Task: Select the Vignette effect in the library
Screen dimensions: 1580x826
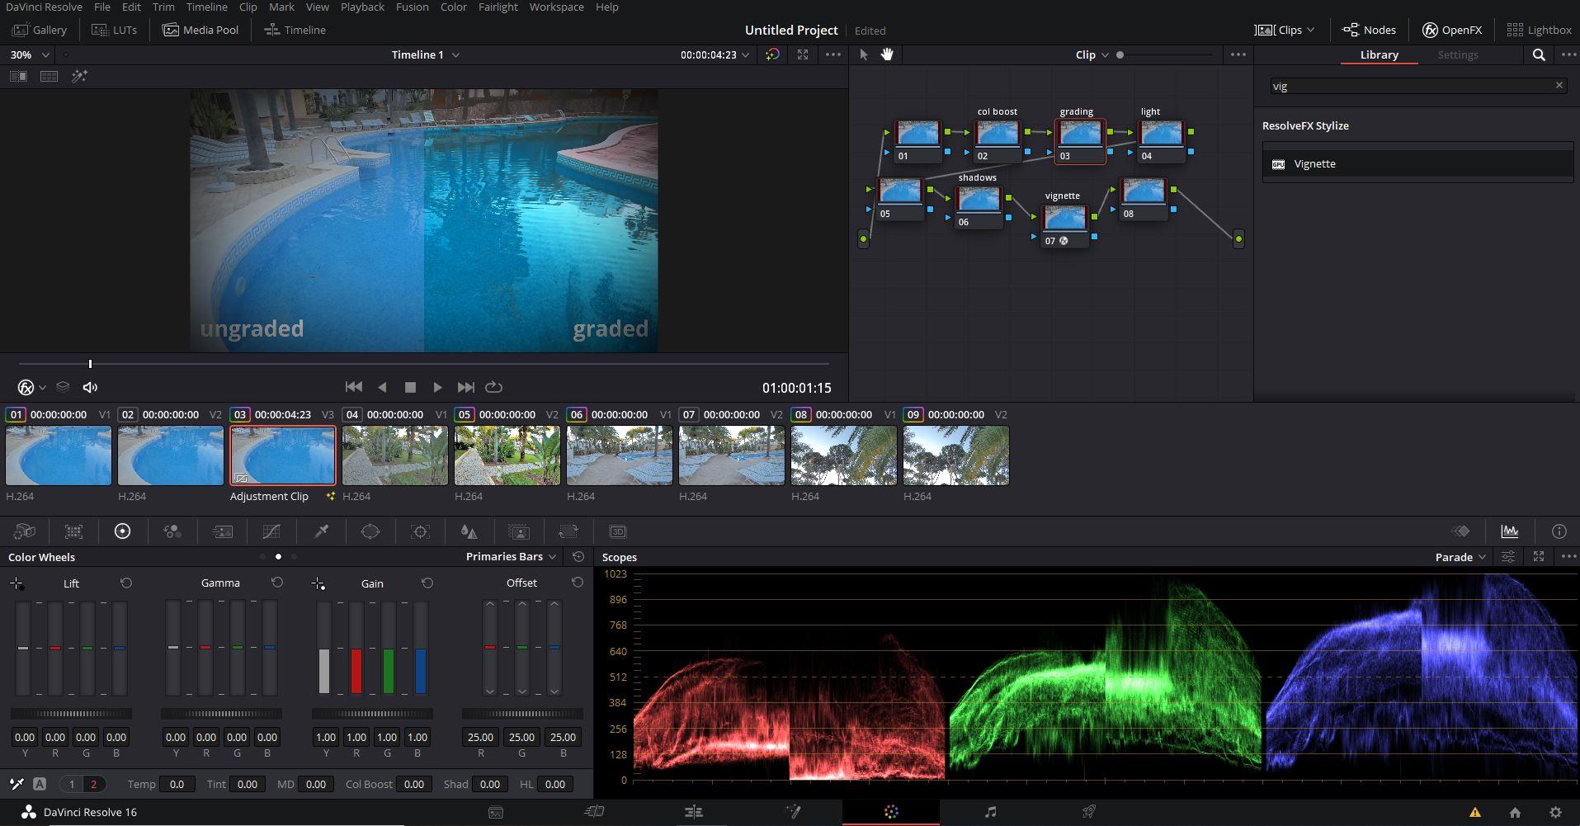Action: tap(1314, 163)
